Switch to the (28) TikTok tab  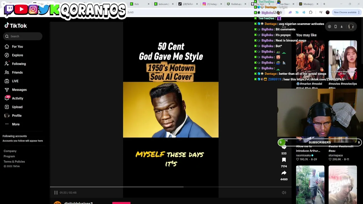[x=188, y=4]
